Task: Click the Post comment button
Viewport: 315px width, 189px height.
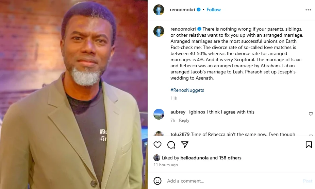Action: [307, 181]
